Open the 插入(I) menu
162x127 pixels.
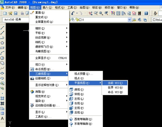(x=47, y=8)
